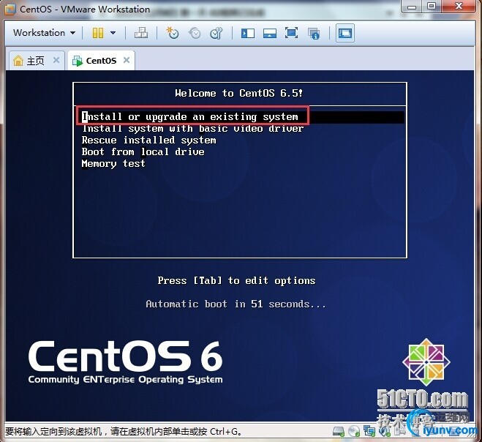Open the snapshot manager icon
Image resolution: width=482 pixels, height=442 pixels.
point(216,33)
